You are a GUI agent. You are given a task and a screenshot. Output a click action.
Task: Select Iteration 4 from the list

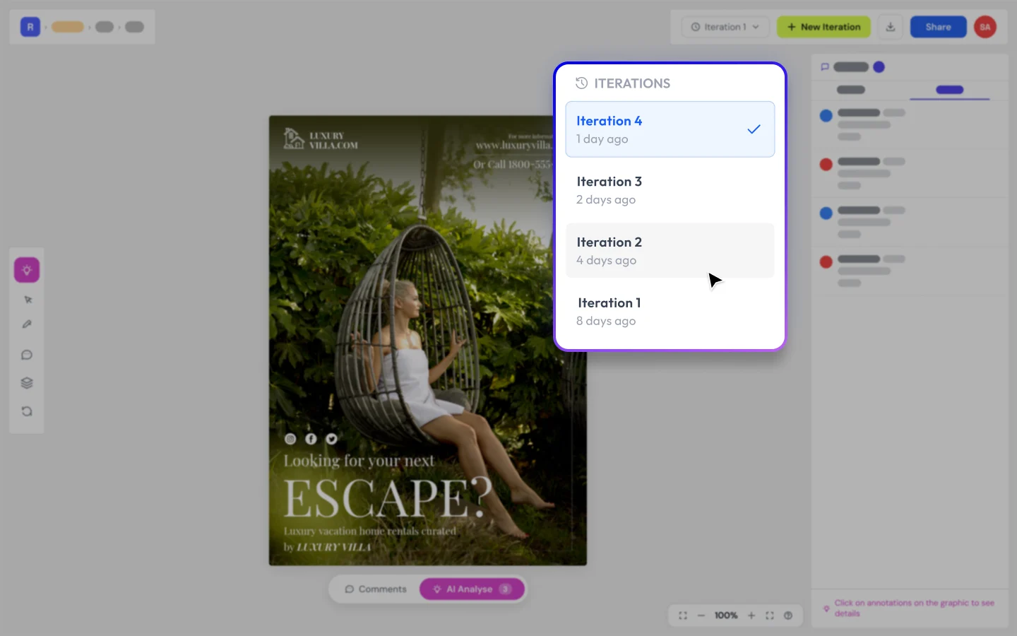[670, 129]
